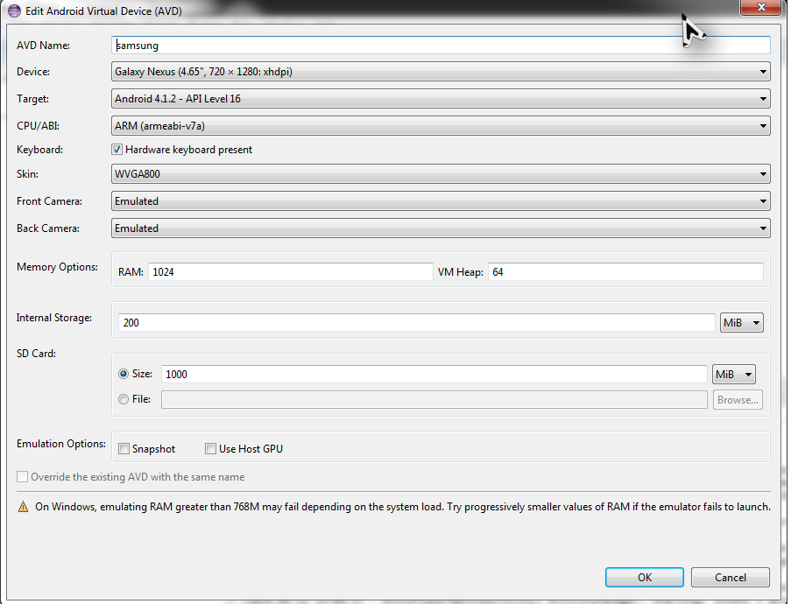This screenshot has width=791, height=604.
Task: Click the warning triangle icon
Action: 22,506
